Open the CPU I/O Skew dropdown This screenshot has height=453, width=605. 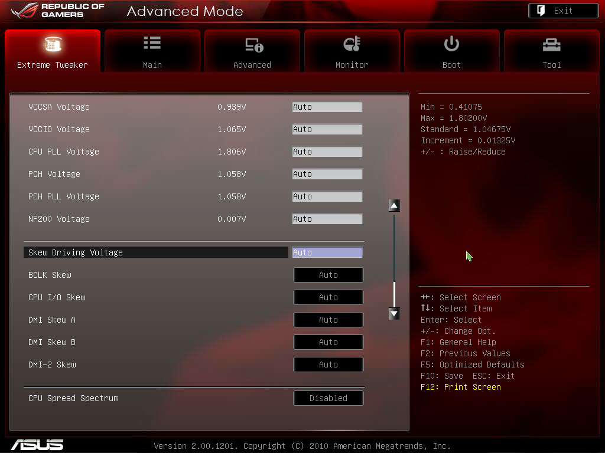coord(328,297)
